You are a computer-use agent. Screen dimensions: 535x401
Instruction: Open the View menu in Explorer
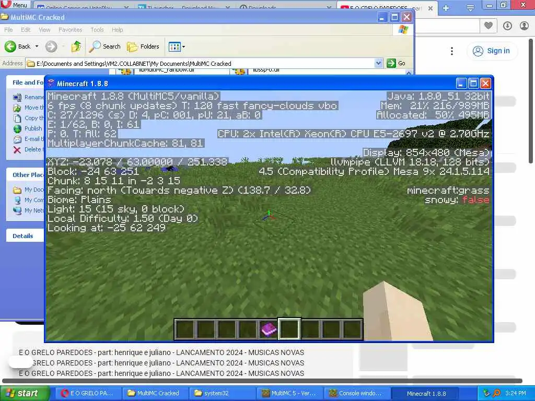point(44,30)
